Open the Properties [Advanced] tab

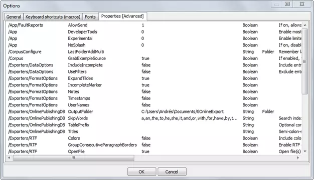click(x=122, y=16)
